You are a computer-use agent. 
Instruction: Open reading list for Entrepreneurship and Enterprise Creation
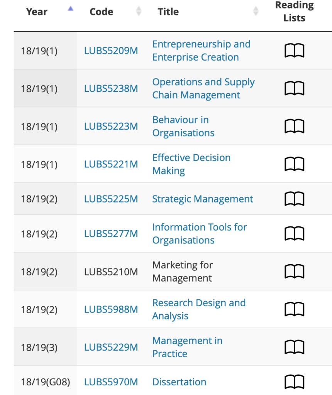click(294, 51)
